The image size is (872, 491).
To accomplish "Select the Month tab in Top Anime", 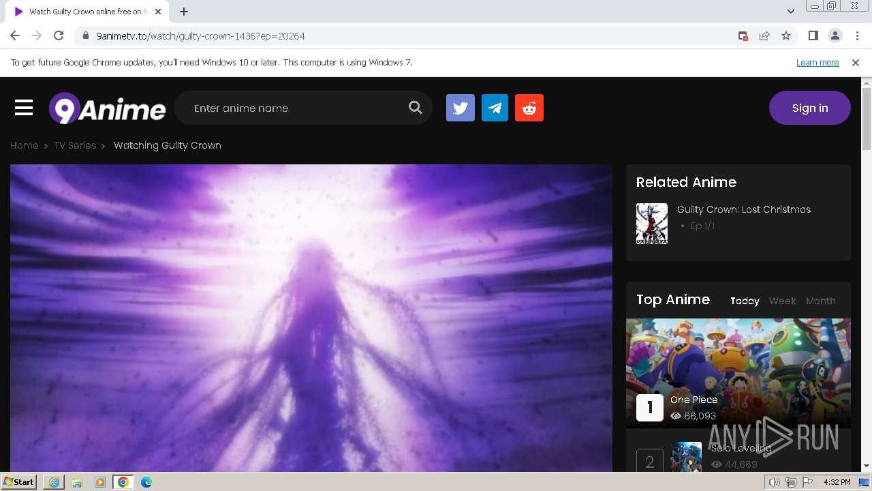I will (x=820, y=301).
